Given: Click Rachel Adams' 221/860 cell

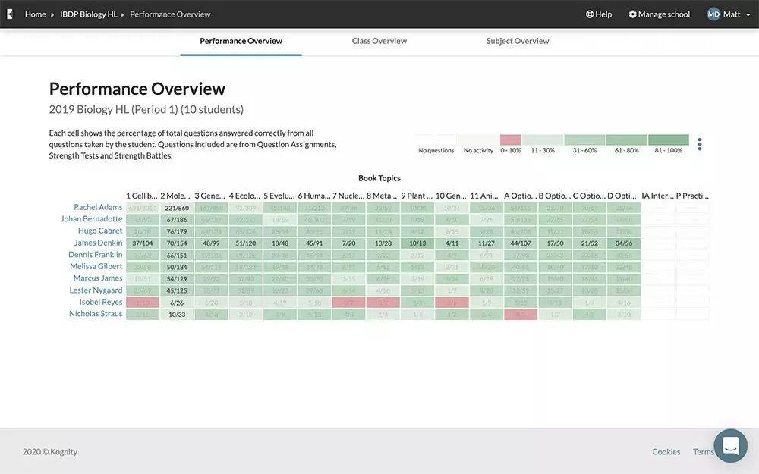Looking at the screenshot, I should [177, 208].
